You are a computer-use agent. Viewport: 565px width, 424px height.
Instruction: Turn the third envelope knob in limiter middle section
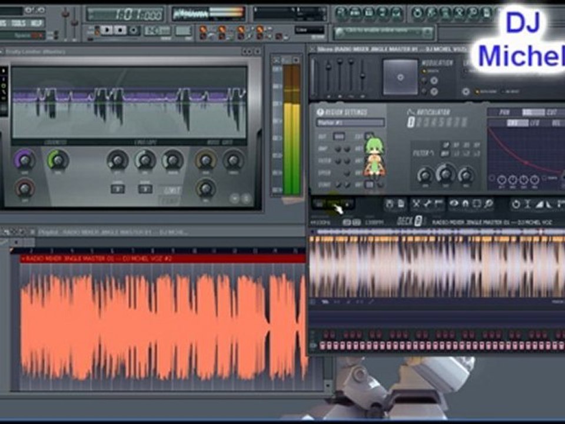[172, 160]
